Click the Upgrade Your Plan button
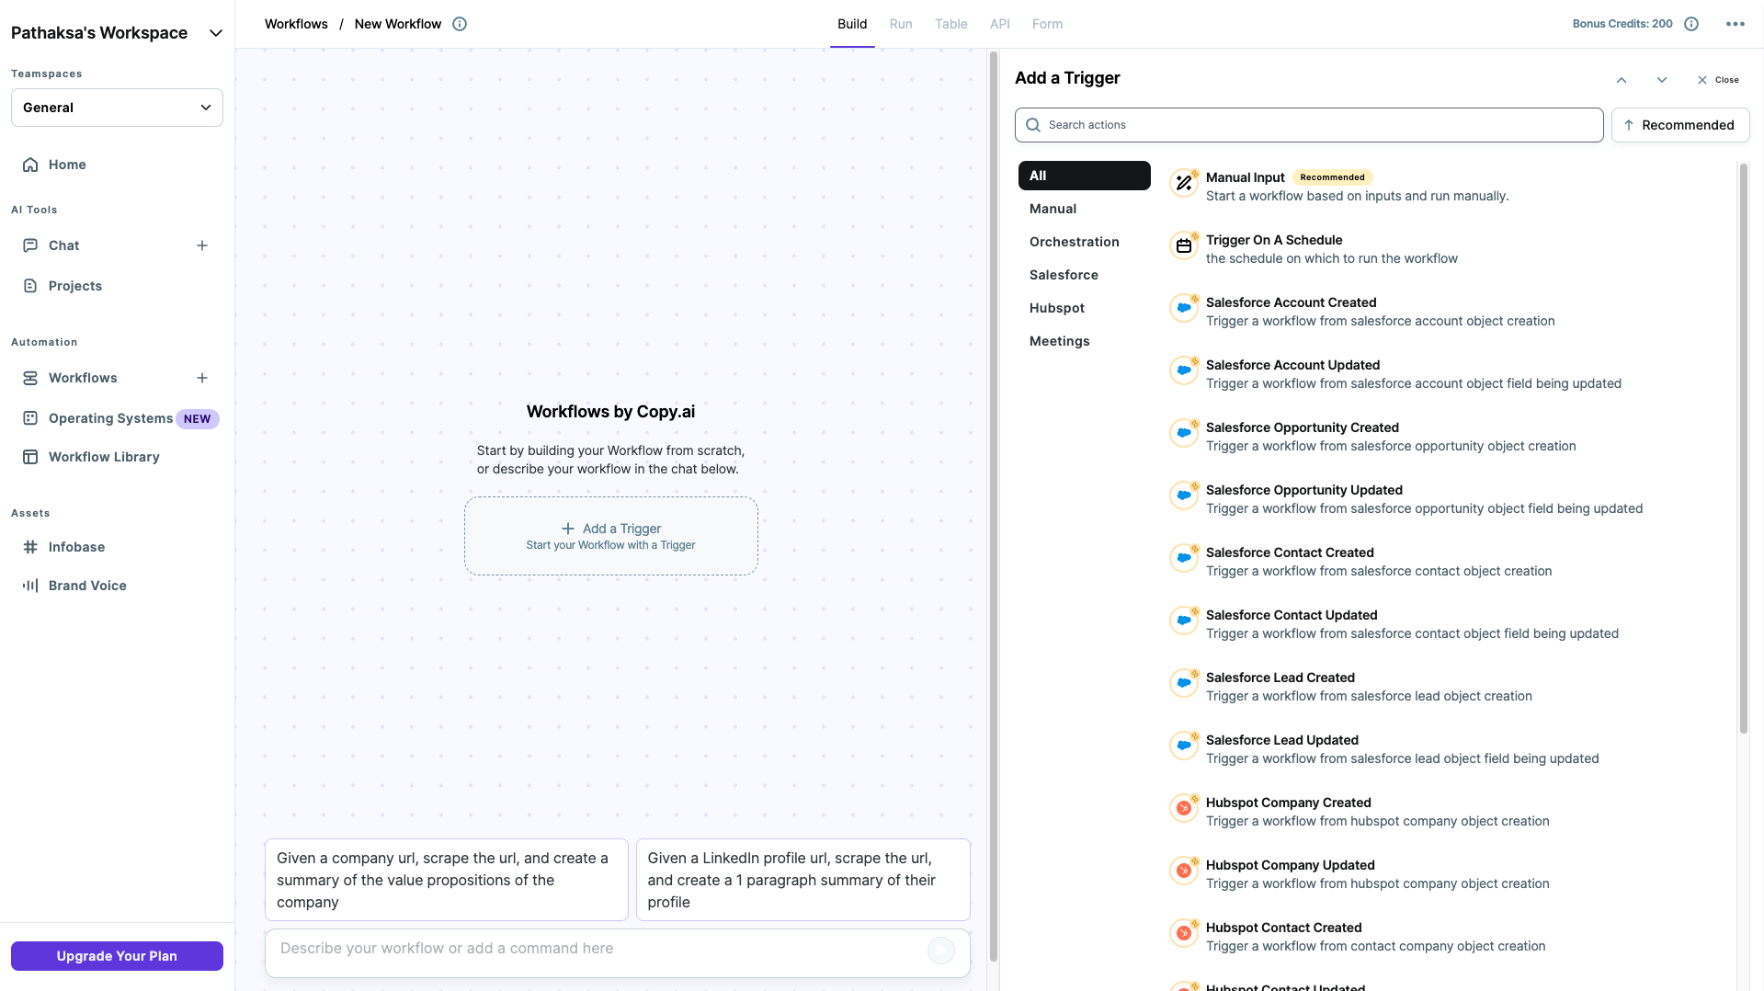 click(116, 955)
